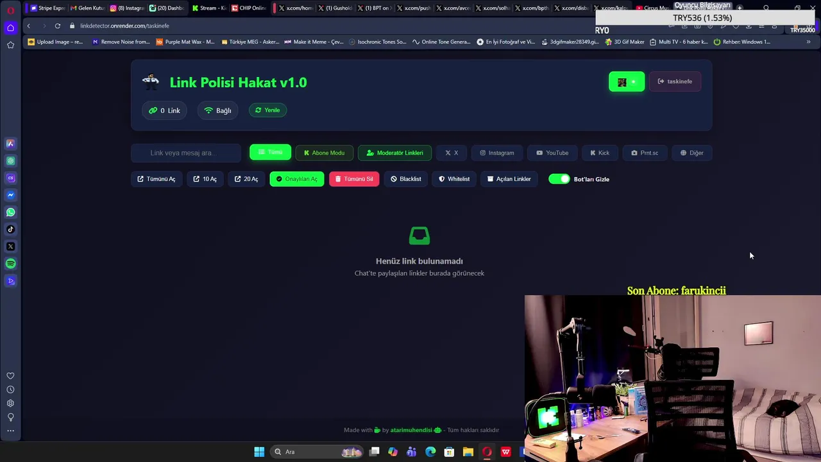The height and width of the screenshot is (462, 821).
Task: Switch to the CHIP Online browser tab
Action: (x=249, y=8)
